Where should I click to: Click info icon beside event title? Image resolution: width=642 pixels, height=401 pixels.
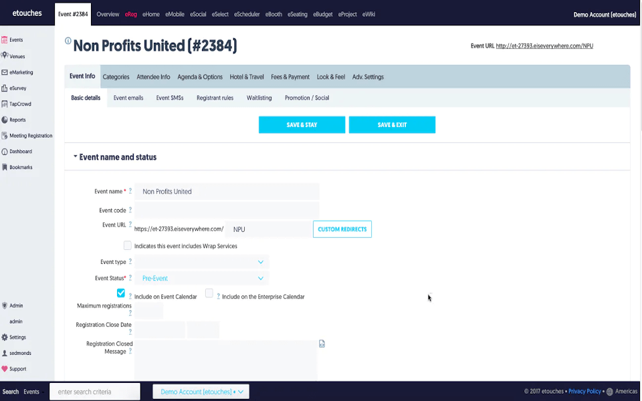[68, 41]
